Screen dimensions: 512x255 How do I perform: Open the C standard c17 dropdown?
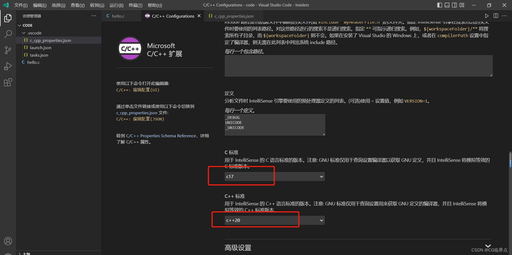coord(275,176)
